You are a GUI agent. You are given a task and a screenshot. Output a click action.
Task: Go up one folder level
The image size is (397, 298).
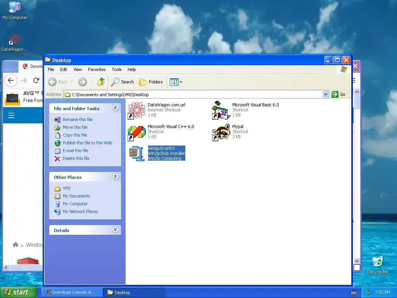[101, 82]
